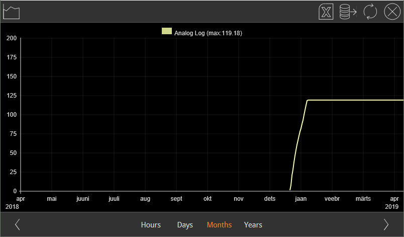
Task: Click the veebr label on x-axis
Action: (x=332, y=199)
